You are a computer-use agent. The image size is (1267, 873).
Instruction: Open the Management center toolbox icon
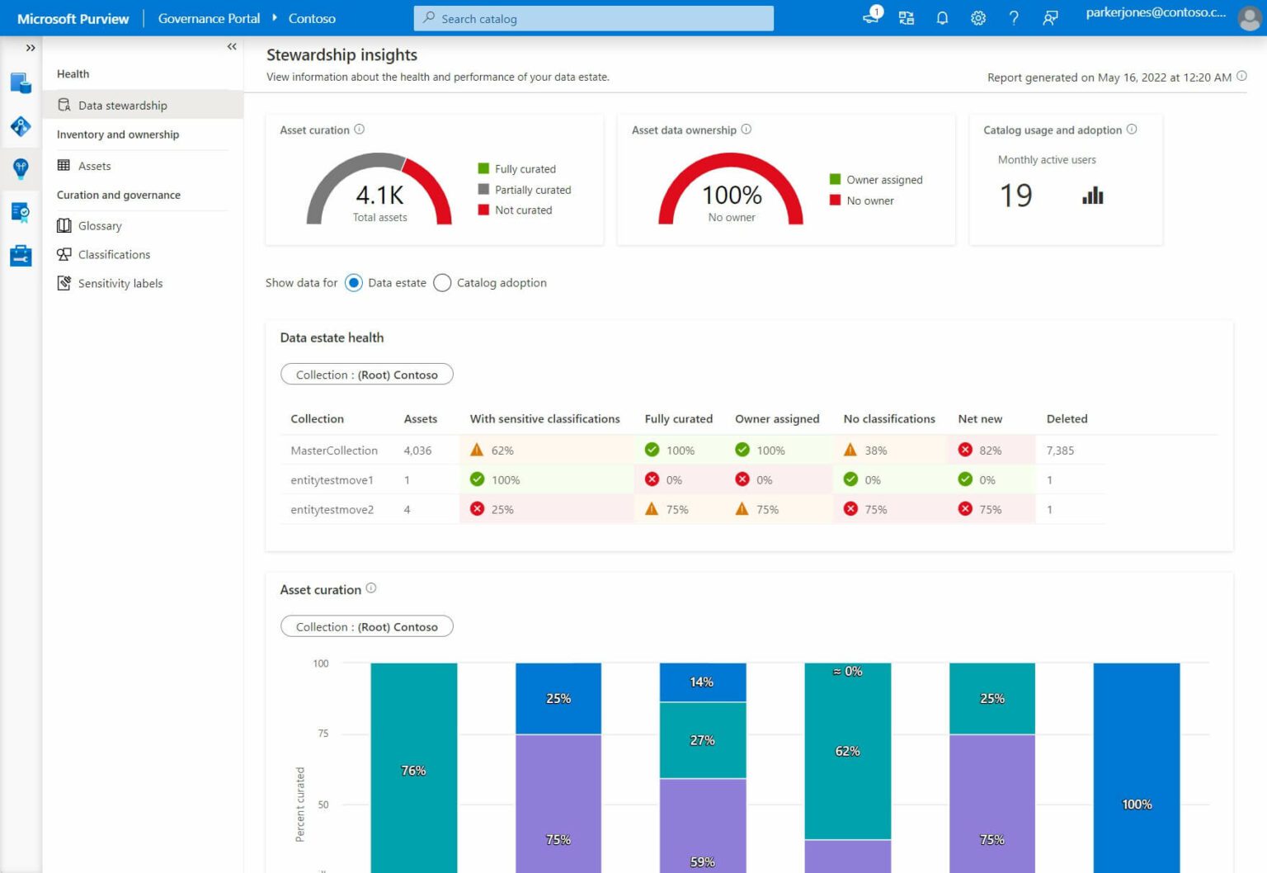(20, 255)
